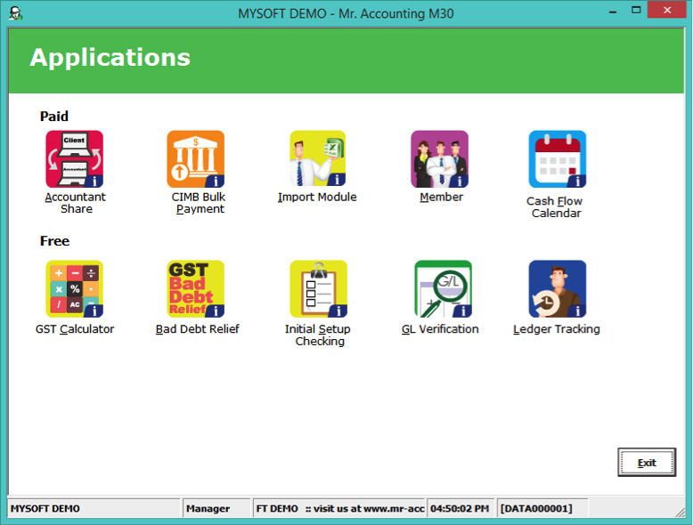Launch the Cash Flow Calendar icon

tap(558, 159)
